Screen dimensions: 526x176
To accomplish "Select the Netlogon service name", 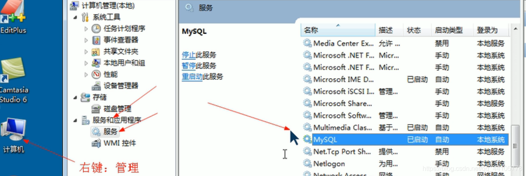I will coord(329,164).
